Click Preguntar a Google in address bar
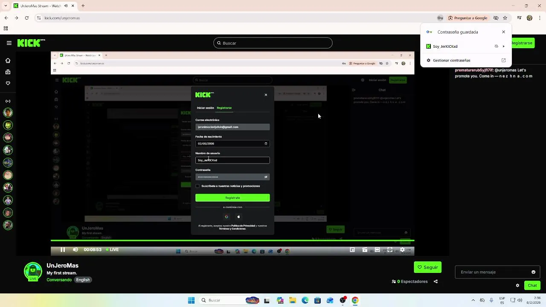The image size is (546, 307). tap(468, 18)
